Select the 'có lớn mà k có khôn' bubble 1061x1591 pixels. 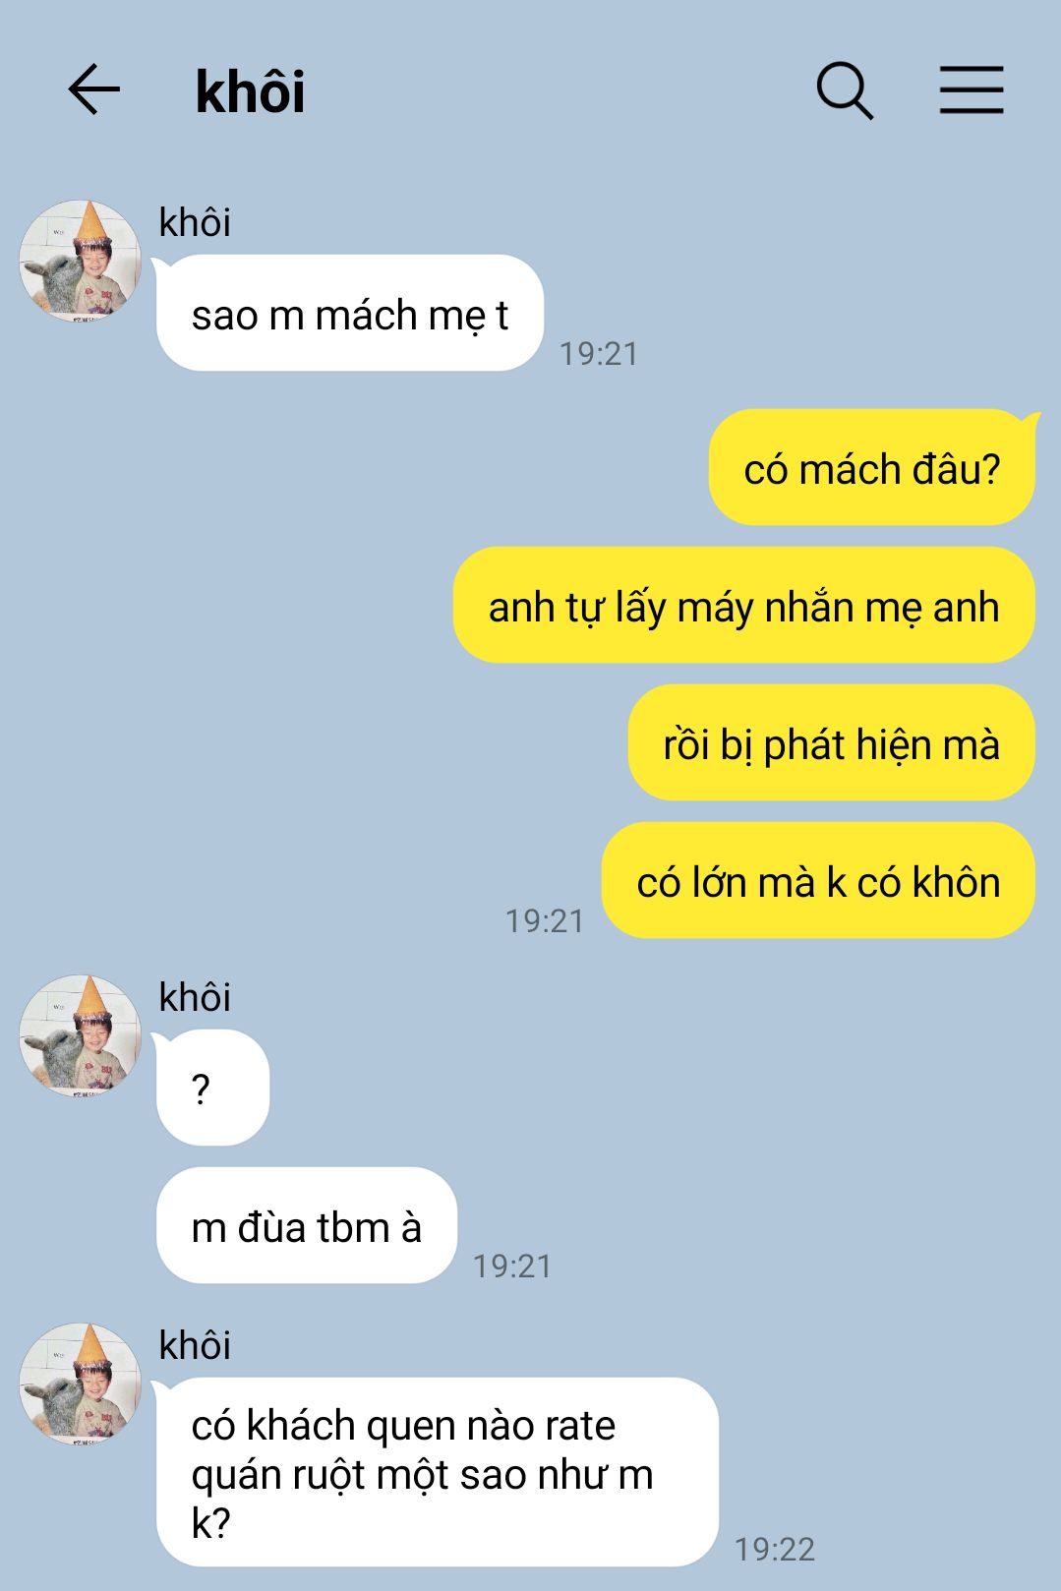[818, 881]
